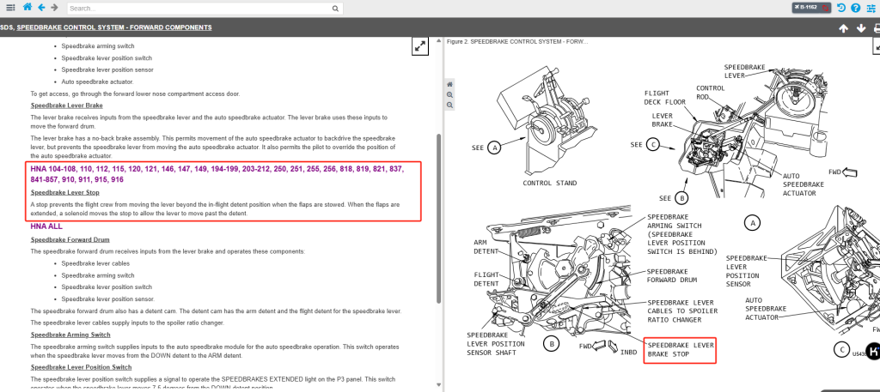Click SPEEDBRAKE LEVER BRAKE STOP callout in figure
The height and width of the screenshot is (392, 880).
681,350
